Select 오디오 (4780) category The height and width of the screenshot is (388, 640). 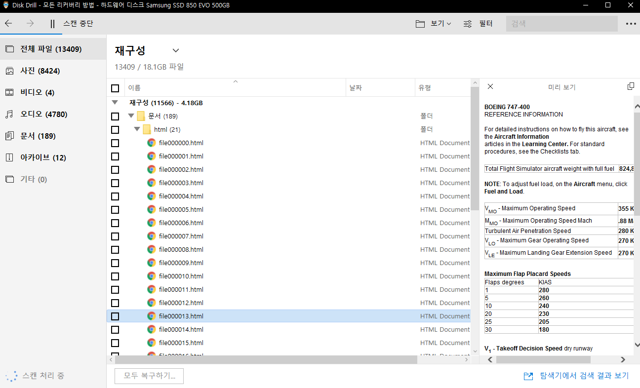click(53, 114)
